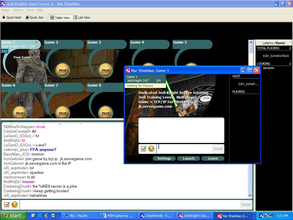Click the MSN Messenger quick launch icon
The image size is (293, 220).
(x=47, y=216)
